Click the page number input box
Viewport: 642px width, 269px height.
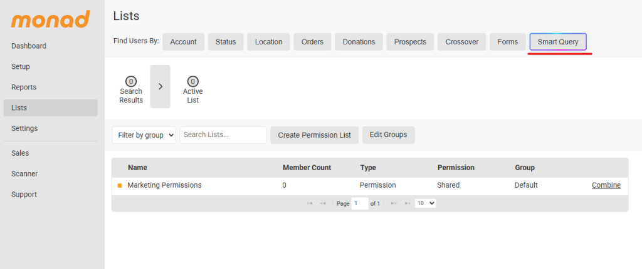tap(360, 203)
